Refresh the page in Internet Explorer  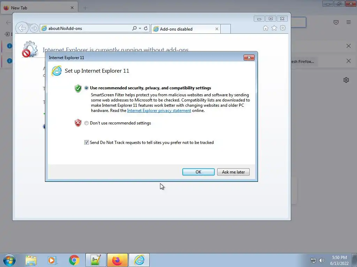click(146, 29)
